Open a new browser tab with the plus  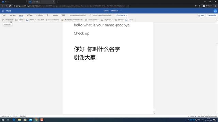(x=58, y=2)
